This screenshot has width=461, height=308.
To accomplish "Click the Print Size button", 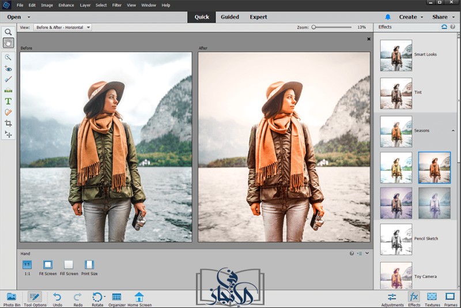I will pos(89,265).
